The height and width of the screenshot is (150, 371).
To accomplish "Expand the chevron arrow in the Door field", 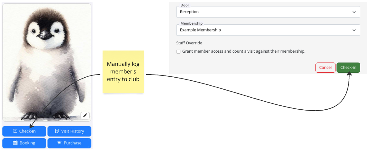I will click(x=354, y=12).
